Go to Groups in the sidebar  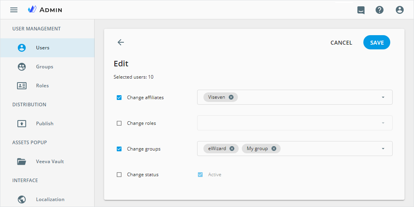[44, 67]
